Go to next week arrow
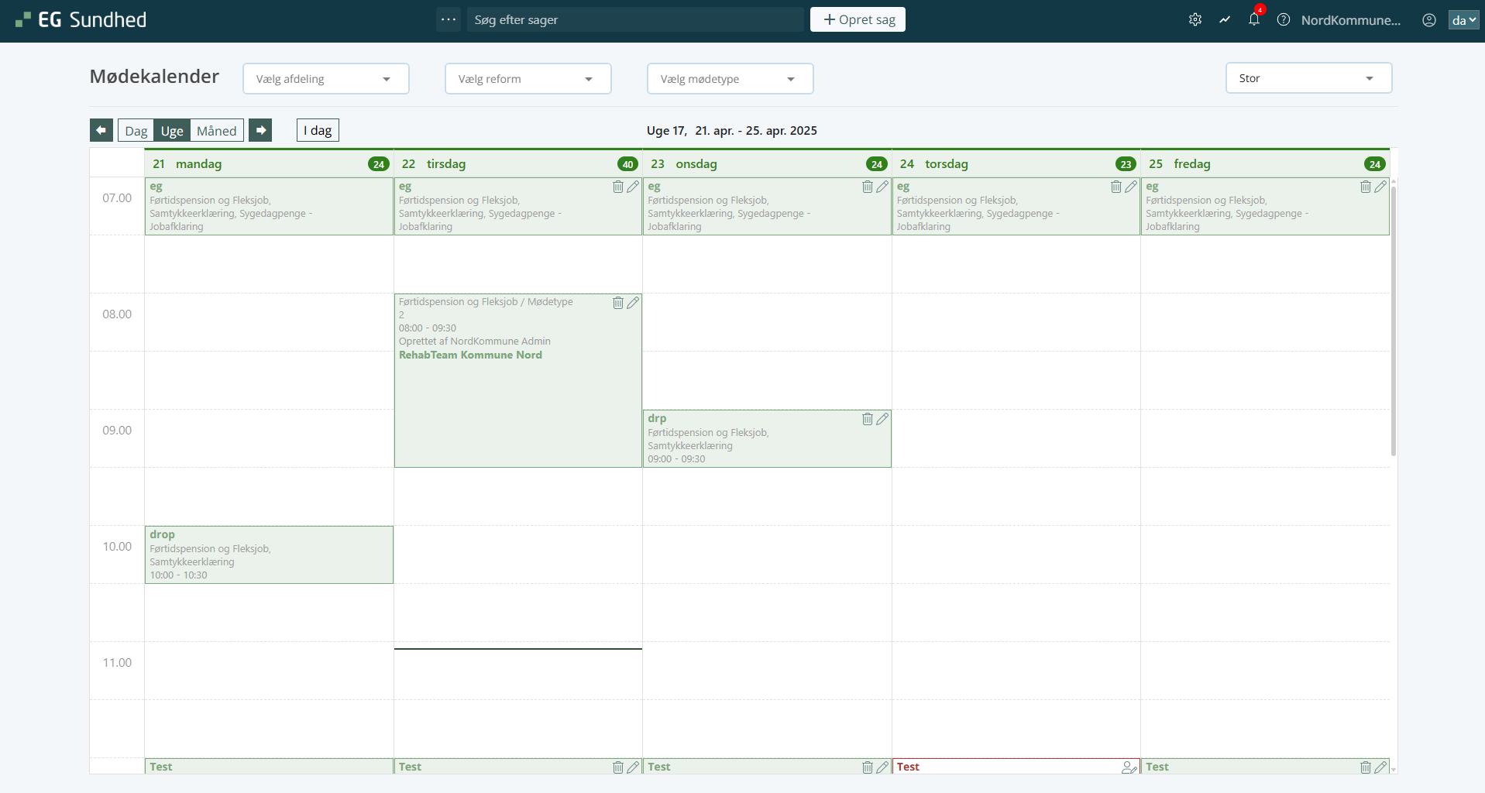 pos(260,130)
